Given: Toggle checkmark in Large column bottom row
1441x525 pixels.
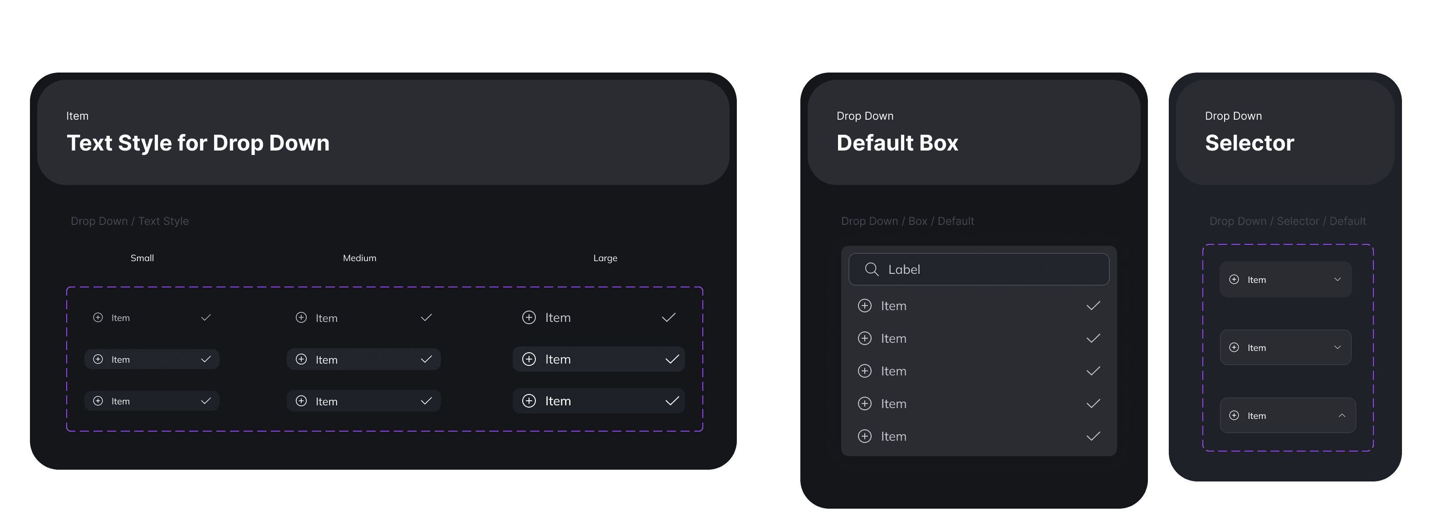Looking at the screenshot, I should [672, 401].
